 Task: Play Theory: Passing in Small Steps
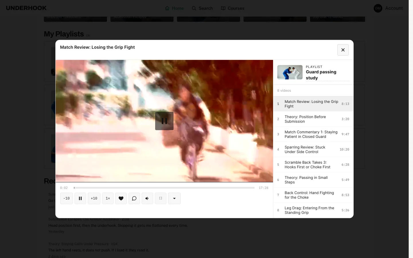313,180
